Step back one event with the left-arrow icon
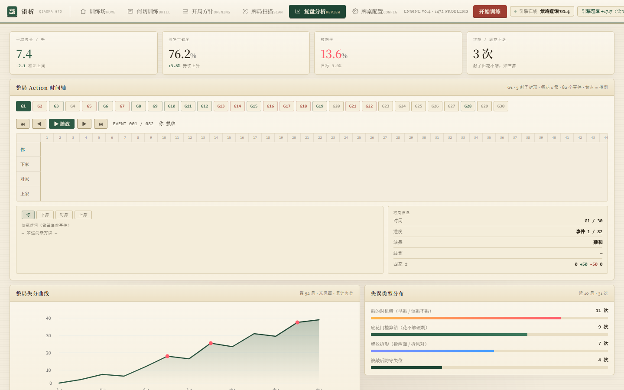Viewport: 624px width, 390px height. (x=39, y=124)
